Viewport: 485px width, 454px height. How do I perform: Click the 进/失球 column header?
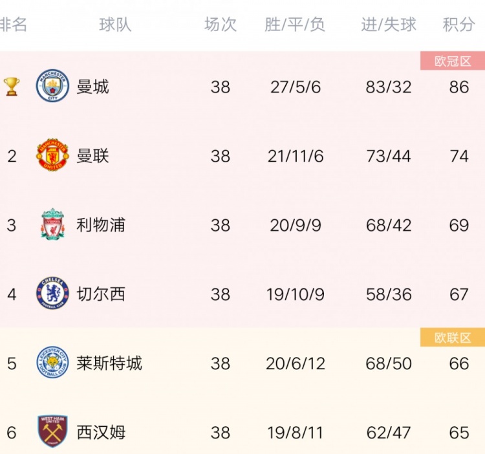389,25
